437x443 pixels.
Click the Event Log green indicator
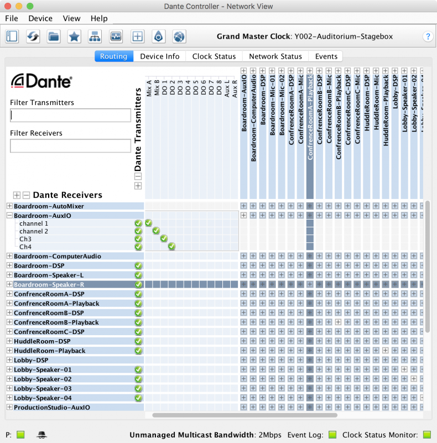click(x=332, y=435)
